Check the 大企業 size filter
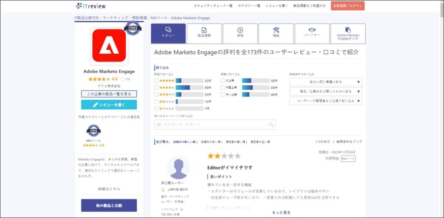 tap(223, 81)
